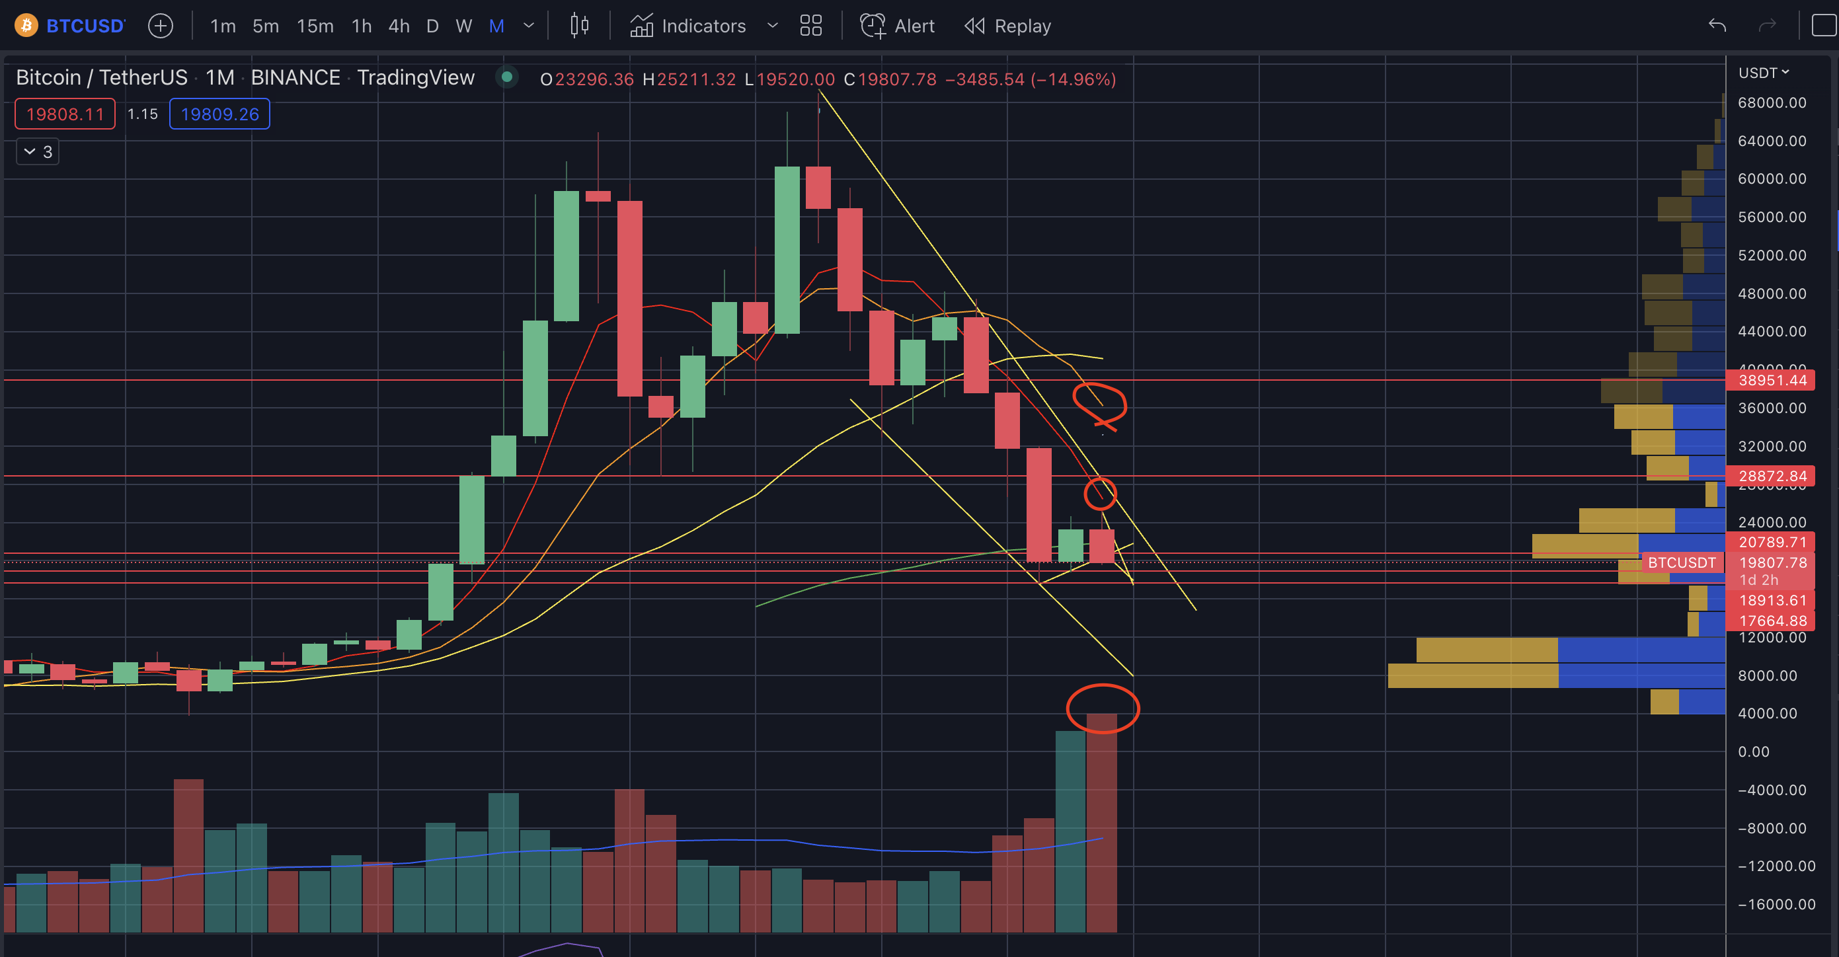Click the fullscreen square icon

(1823, 26)
